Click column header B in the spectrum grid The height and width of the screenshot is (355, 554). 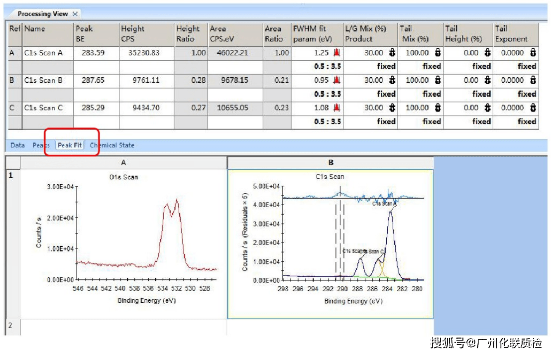coord(331,163)
